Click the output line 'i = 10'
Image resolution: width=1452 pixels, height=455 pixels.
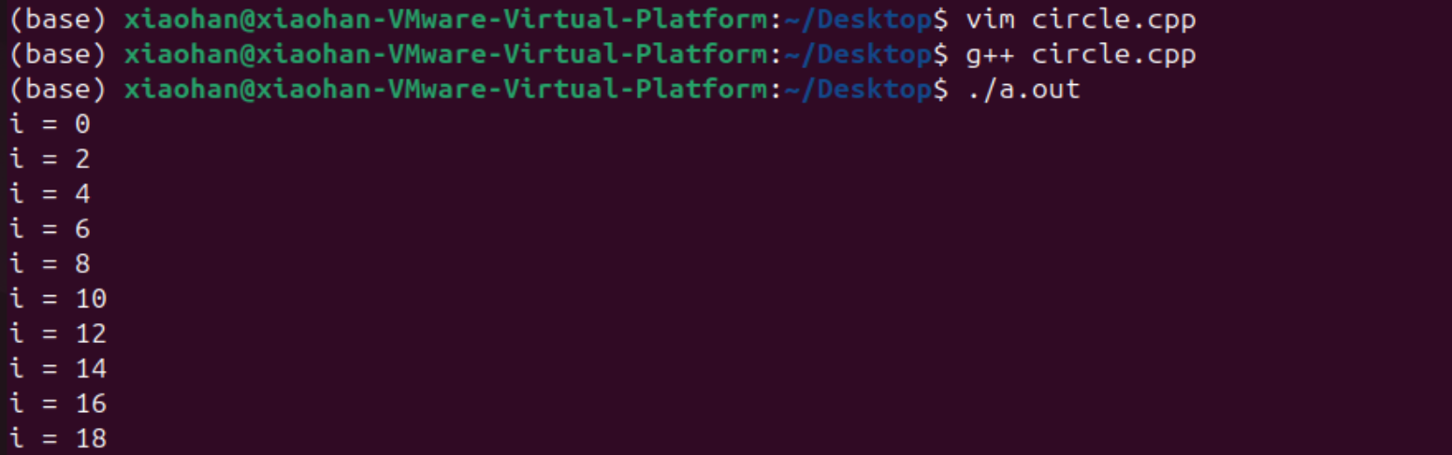(58, 299)
